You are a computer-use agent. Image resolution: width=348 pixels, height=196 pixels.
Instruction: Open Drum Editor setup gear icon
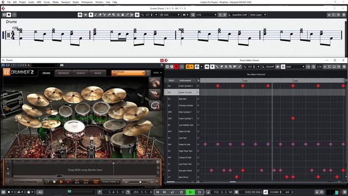click(344, 66)
